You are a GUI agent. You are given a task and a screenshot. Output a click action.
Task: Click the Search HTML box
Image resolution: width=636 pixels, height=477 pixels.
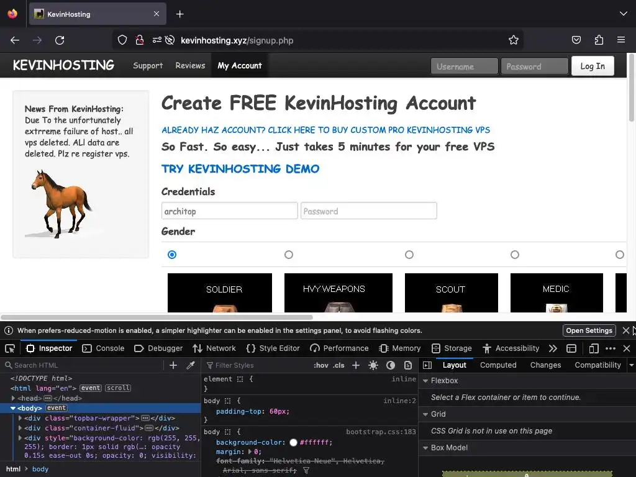86,365
